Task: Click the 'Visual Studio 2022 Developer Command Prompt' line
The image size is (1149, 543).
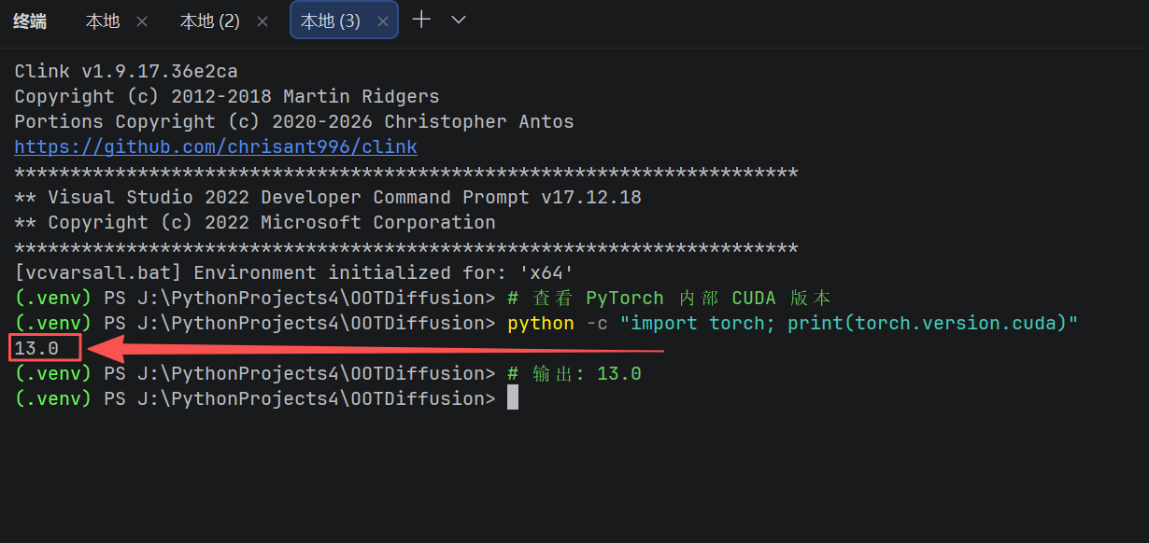Action: 328,197
